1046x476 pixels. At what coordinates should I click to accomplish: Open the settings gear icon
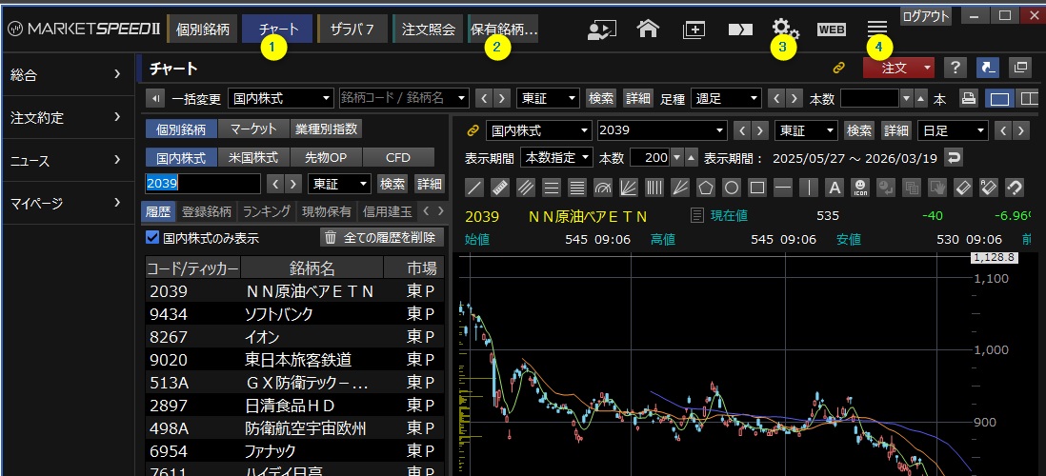pyautogui.click(x=785, y=29)
